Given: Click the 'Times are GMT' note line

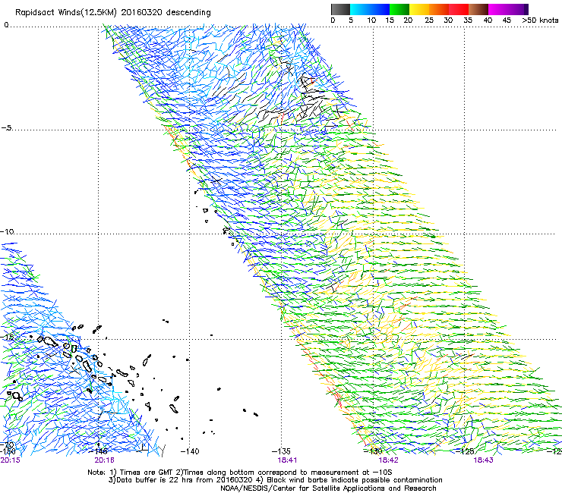Looking at the screenshot, I should click(x=239, y=473).
